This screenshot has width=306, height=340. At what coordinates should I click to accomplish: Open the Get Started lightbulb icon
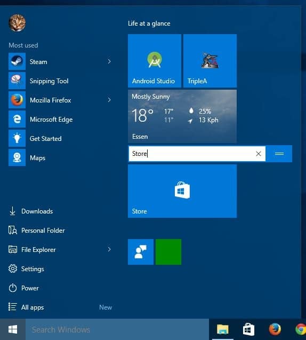[17, 138]
